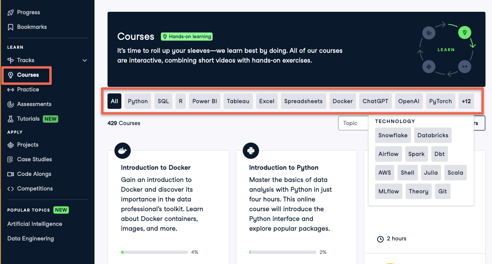The image size is (492, 264).
Task: Select the Git technology option
Action: (x=443, y=191)
